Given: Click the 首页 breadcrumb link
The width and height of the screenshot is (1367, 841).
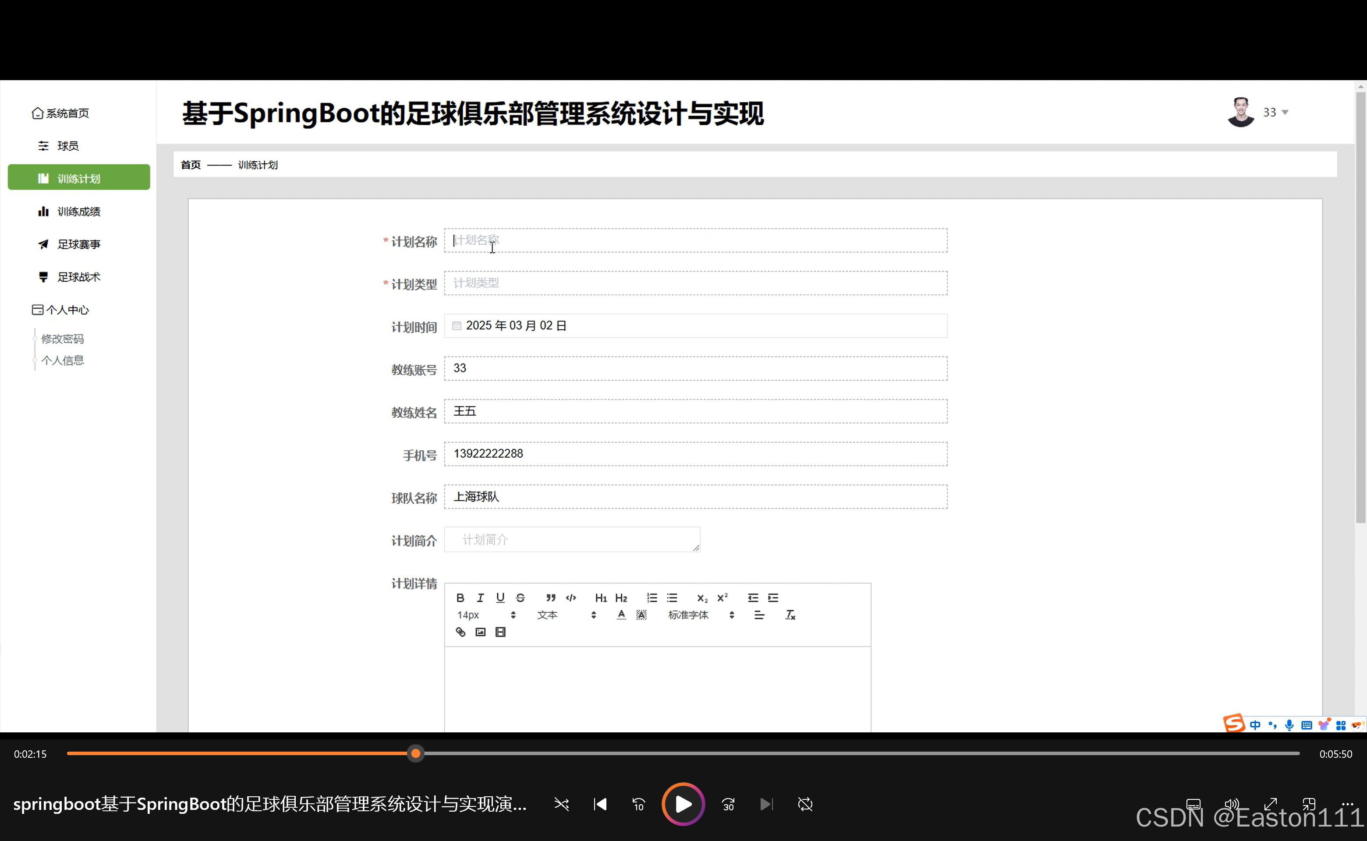Looking at the screenshot, I should (x=190, y=165).
